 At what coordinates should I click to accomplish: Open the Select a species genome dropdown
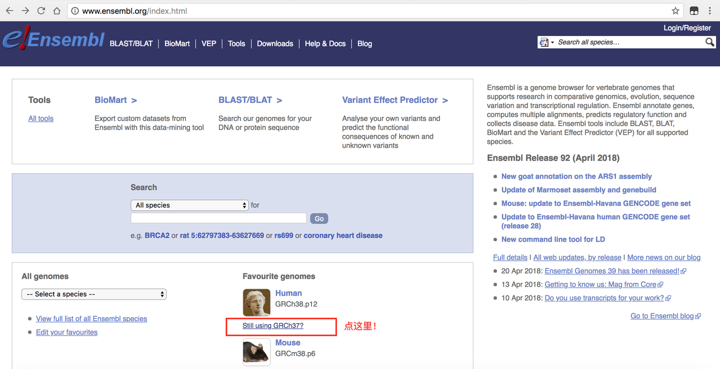(x=93, y=294)
